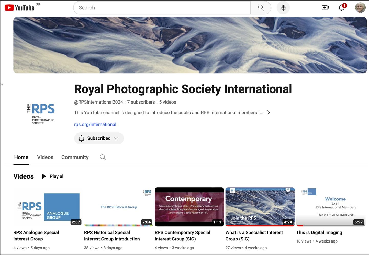
Task: Open the notifications bell
Action: point(342,8)
